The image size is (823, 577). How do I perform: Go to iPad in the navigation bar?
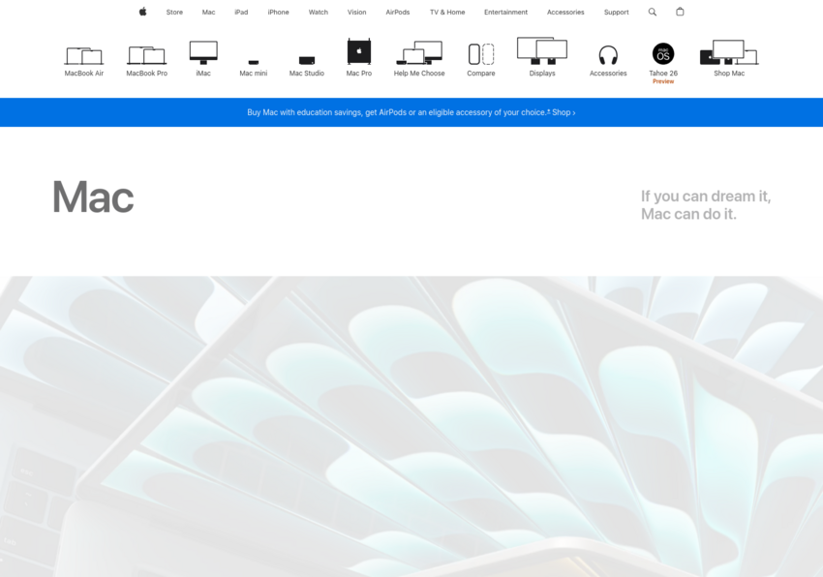tap(241, 12)
